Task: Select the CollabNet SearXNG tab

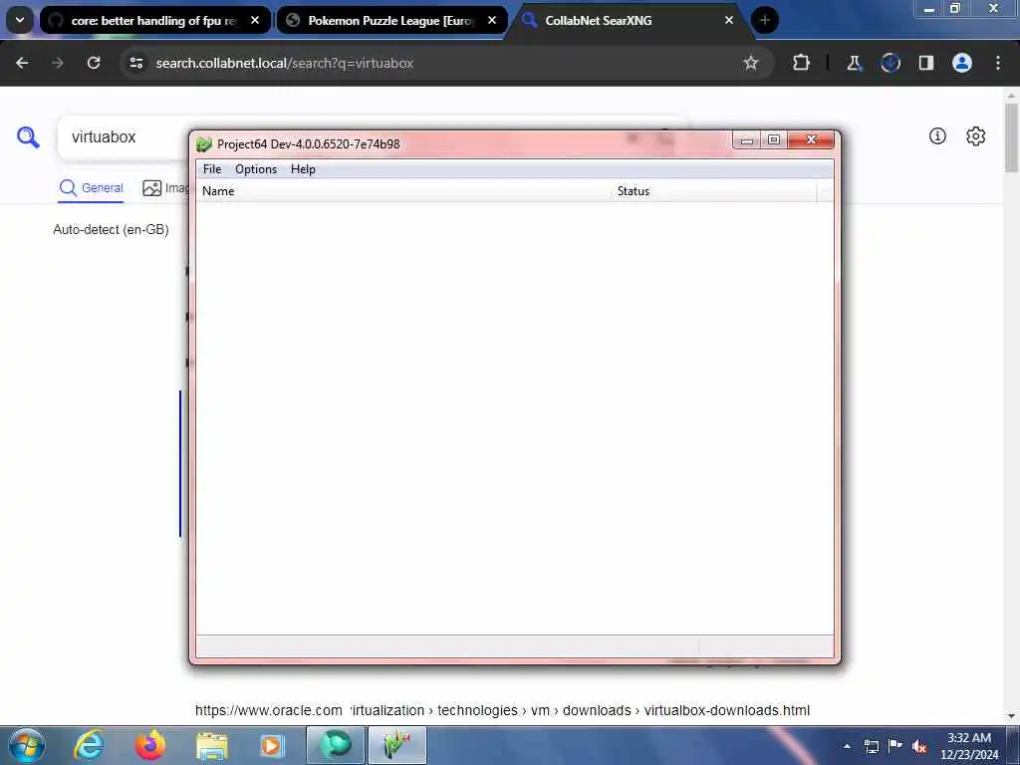Action: pyautogui.click(x=628, y=21)
